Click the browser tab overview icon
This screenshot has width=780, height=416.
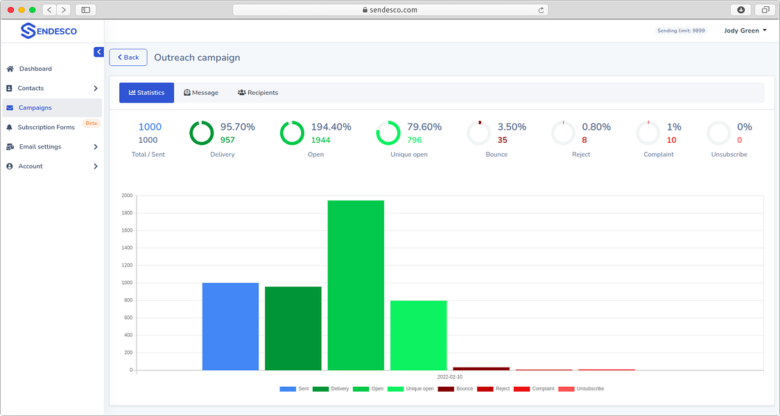pos(765,10)
